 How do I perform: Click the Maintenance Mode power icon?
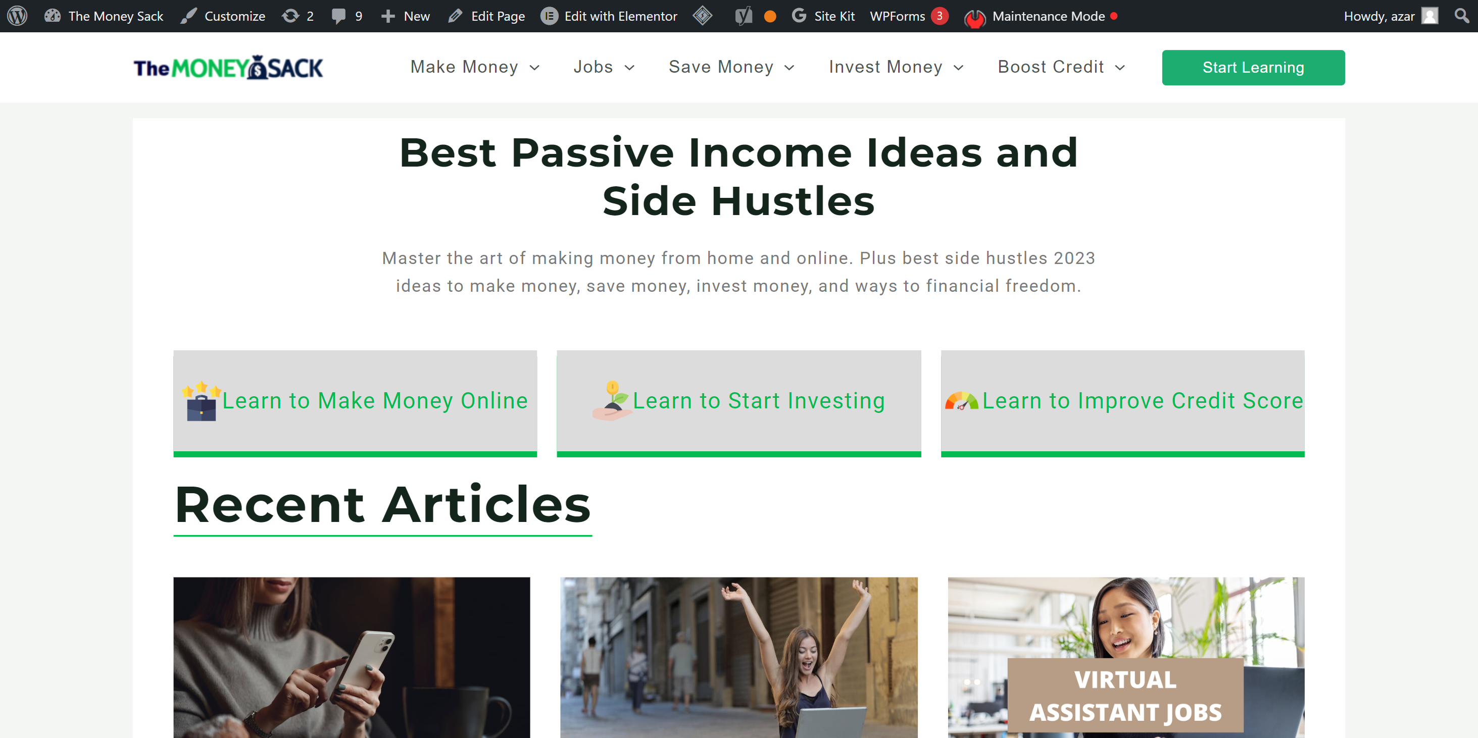pos(975,18)
